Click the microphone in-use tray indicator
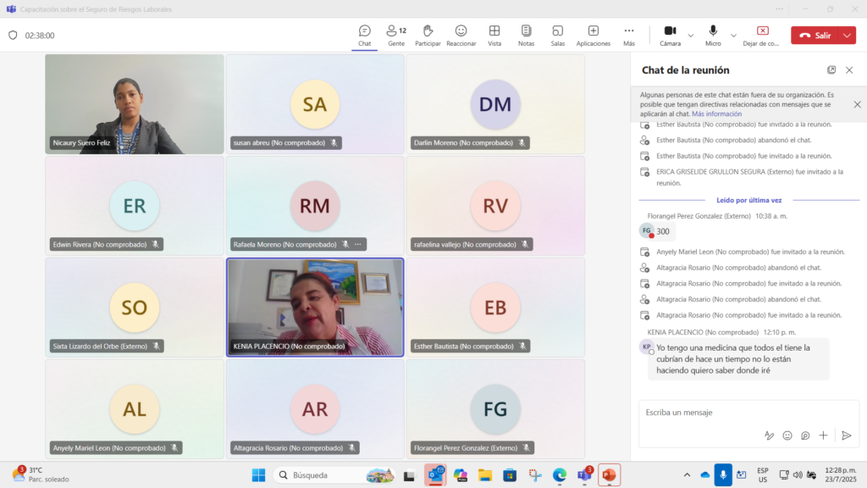The width and height of the screenshot is (867, 488). [723, 474]
